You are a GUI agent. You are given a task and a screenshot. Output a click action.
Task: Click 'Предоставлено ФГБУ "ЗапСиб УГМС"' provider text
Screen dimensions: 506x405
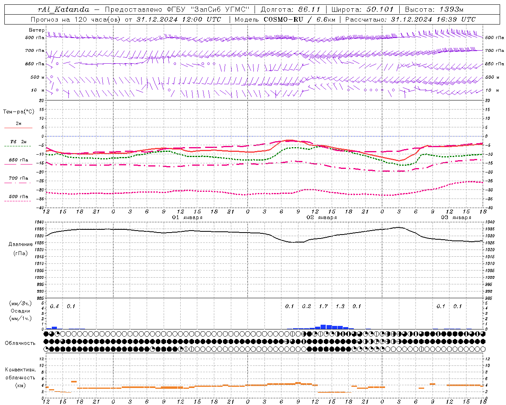177,9
